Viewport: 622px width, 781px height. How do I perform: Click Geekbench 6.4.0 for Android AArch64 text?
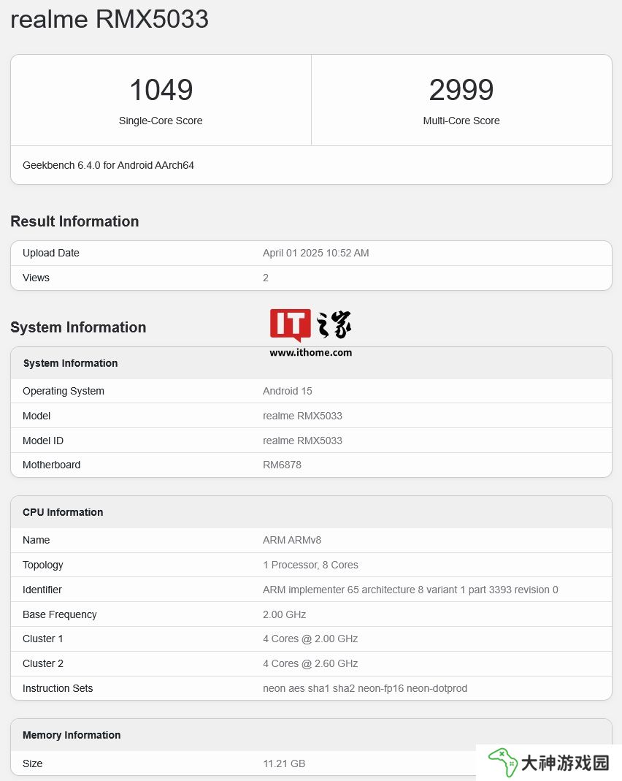click(108, 165)
